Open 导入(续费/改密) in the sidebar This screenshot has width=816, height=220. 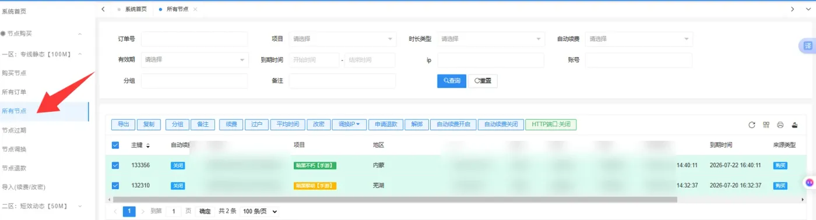pos(24,187)
